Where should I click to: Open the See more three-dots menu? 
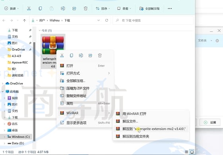click(x=170, y=8)
